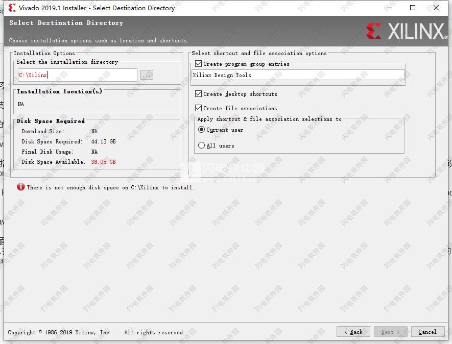Click the 'There is not enough disk space' message
The image size is (452, 344).
pyautogui.click(x=110, y=187)
